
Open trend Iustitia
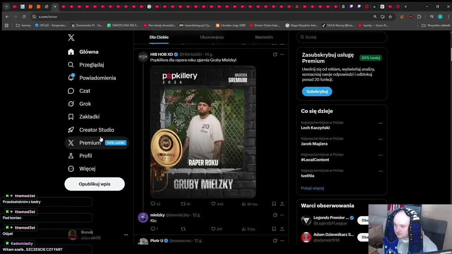point(308,176)
